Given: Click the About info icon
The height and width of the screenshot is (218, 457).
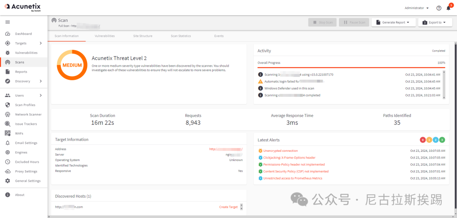Looking at the screenshot, I should pos(8,195).
